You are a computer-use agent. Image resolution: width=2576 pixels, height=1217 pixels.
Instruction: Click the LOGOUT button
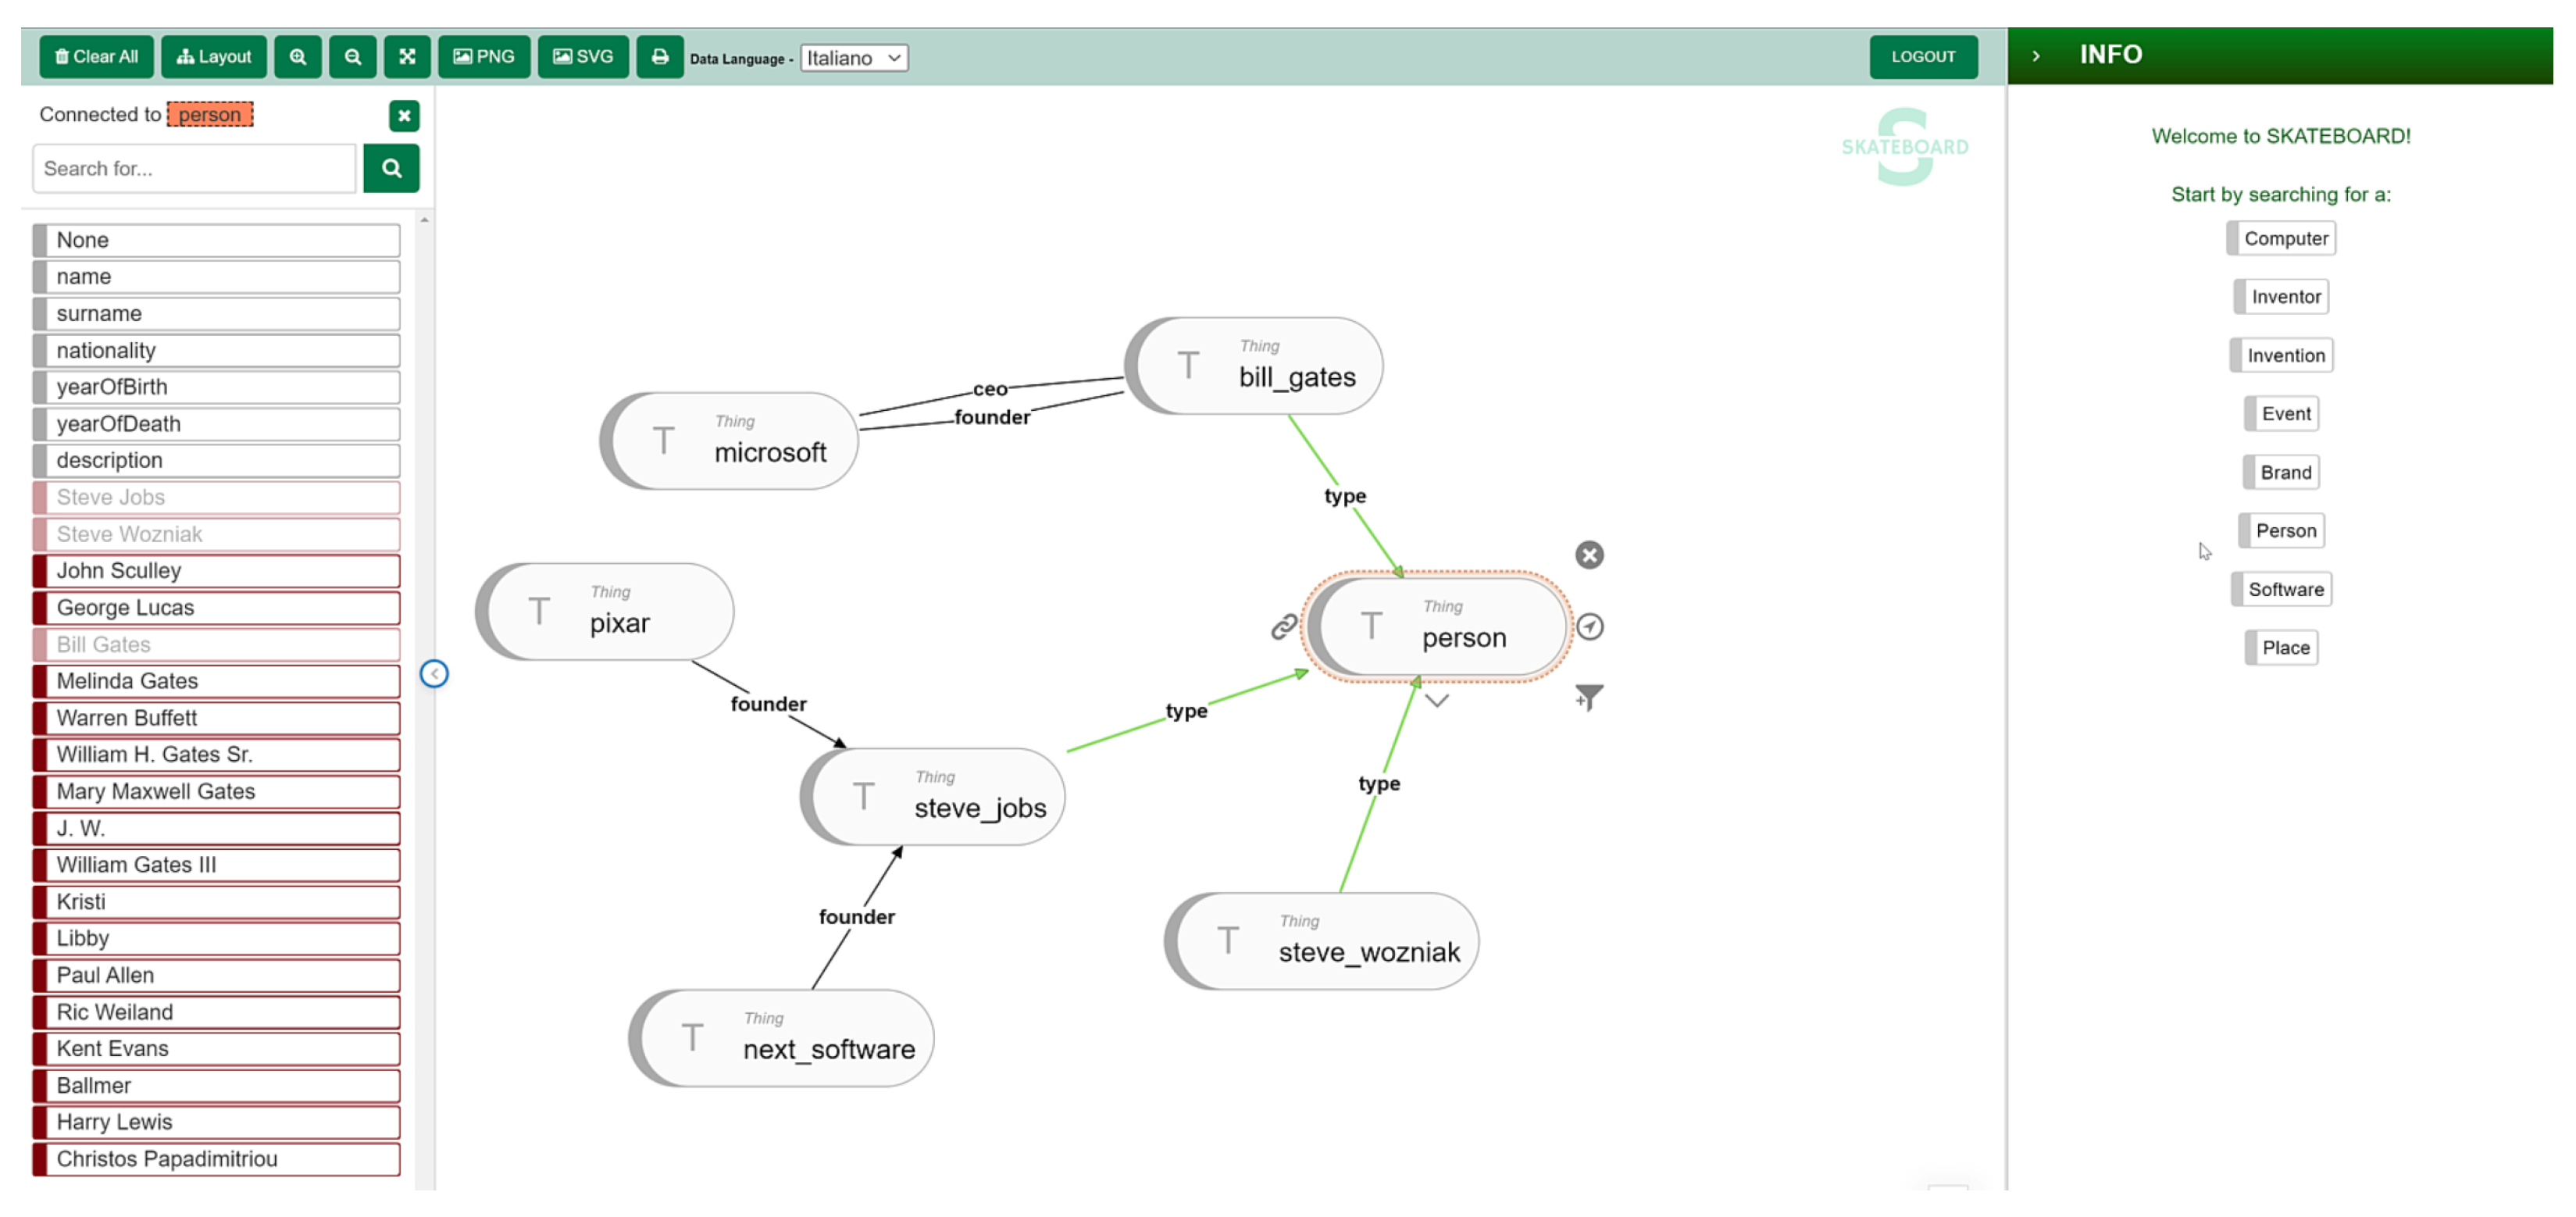pyautogui.click(x=1922, y=57)
